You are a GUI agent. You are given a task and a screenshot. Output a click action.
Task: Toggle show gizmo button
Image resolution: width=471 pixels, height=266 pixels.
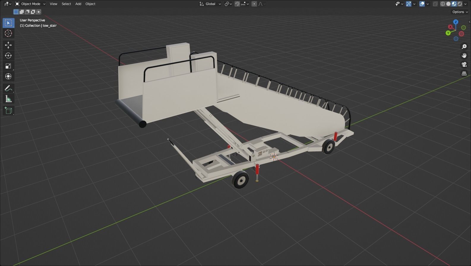point(409,4)
